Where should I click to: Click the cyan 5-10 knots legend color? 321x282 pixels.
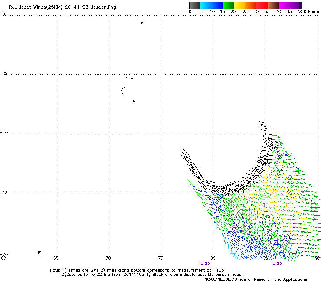(x=206, y=5)
